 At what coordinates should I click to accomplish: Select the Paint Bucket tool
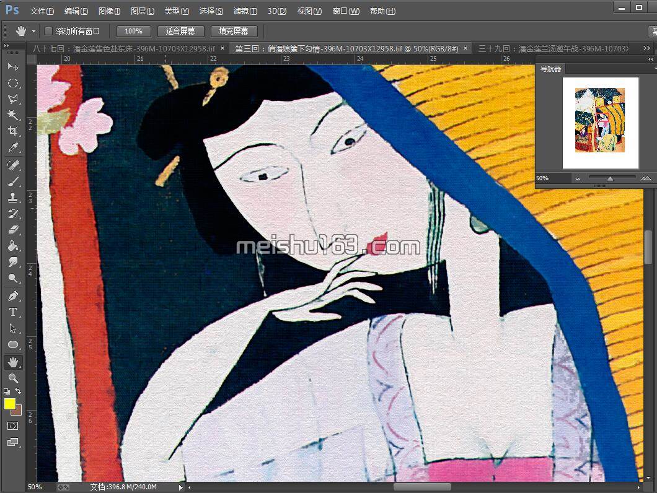click(x=13, y=245)
